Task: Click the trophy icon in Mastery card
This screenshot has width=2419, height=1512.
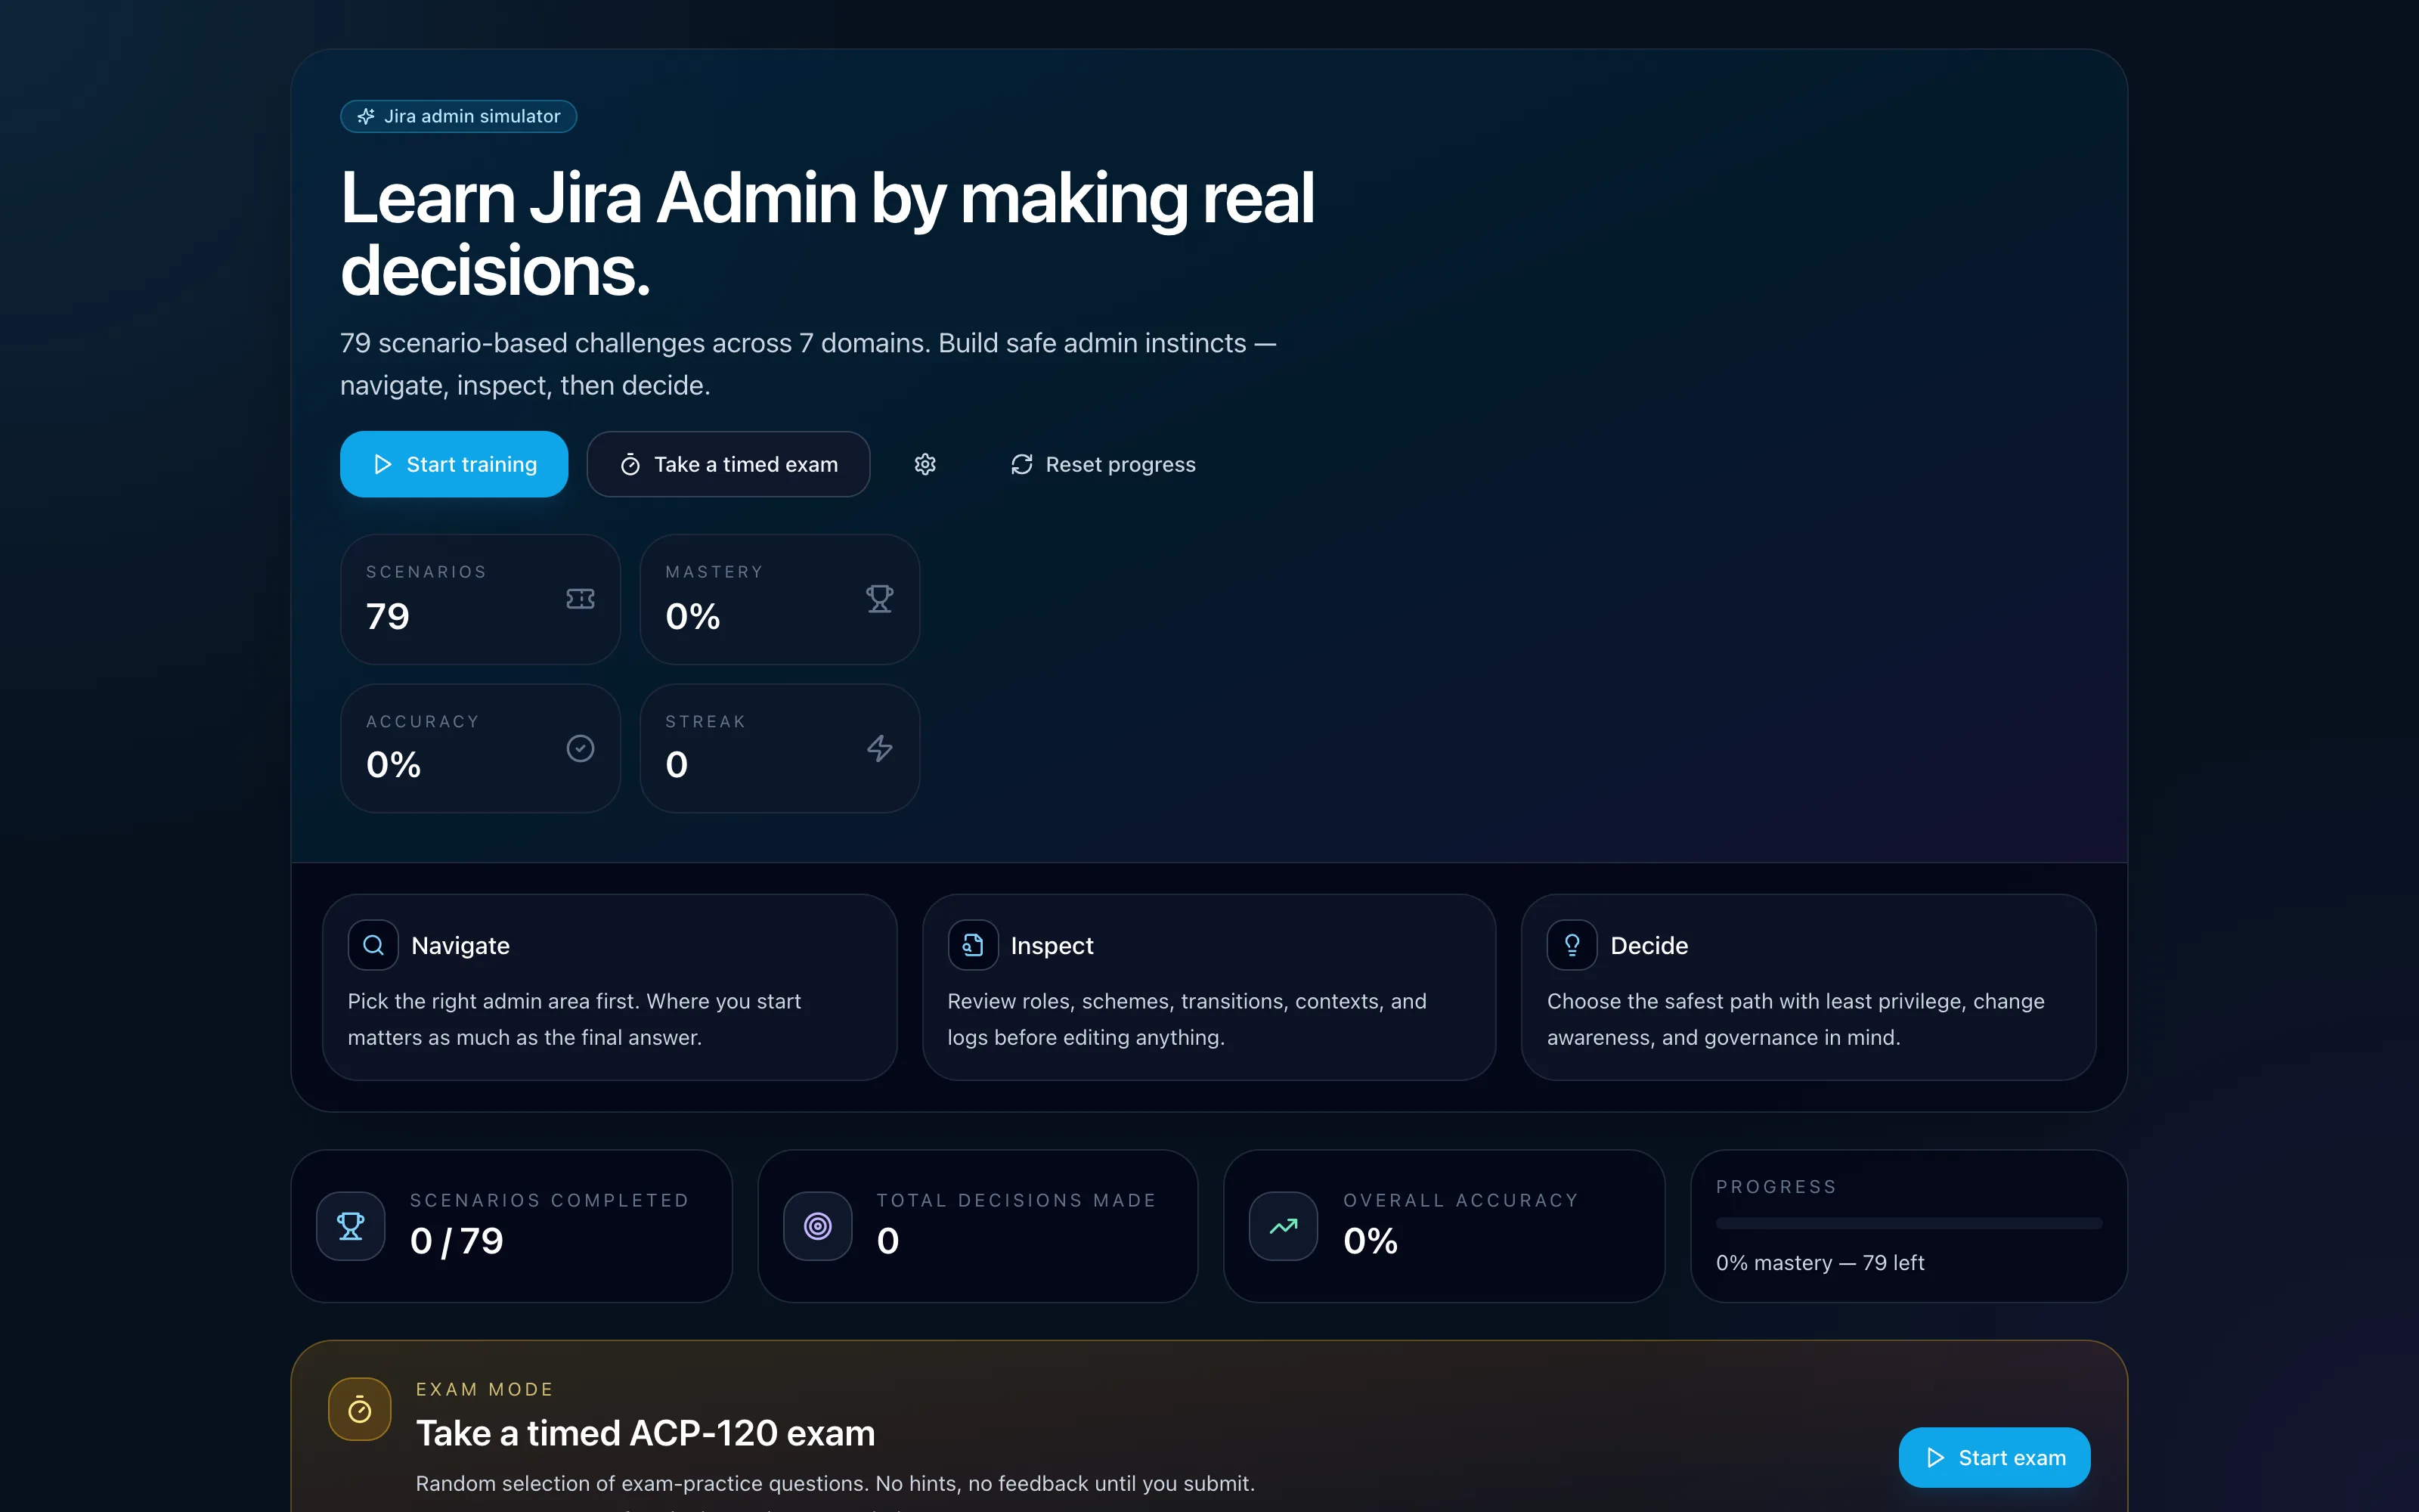Action: (x=880, y=598)
